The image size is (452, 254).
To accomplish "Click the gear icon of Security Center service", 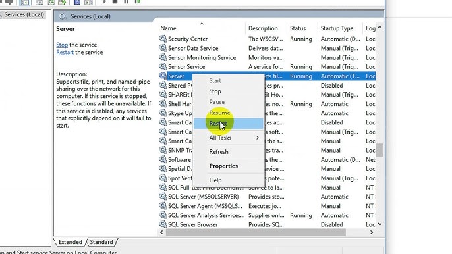I will point(163,39).
